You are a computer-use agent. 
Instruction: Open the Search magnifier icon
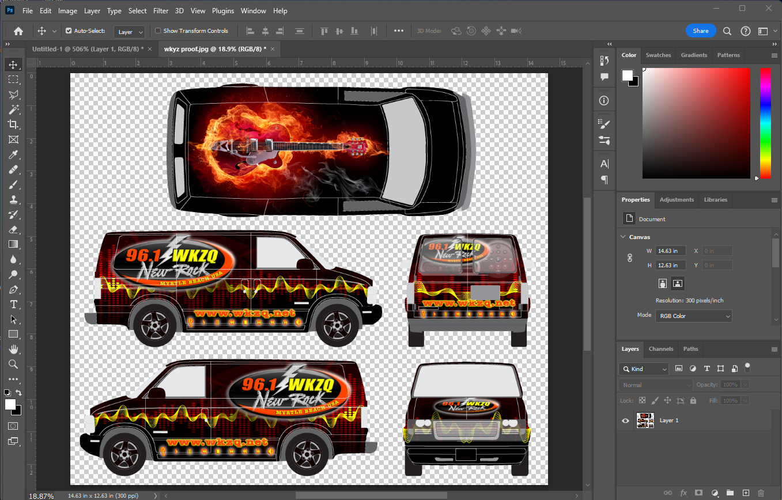[x=727, y=31]
